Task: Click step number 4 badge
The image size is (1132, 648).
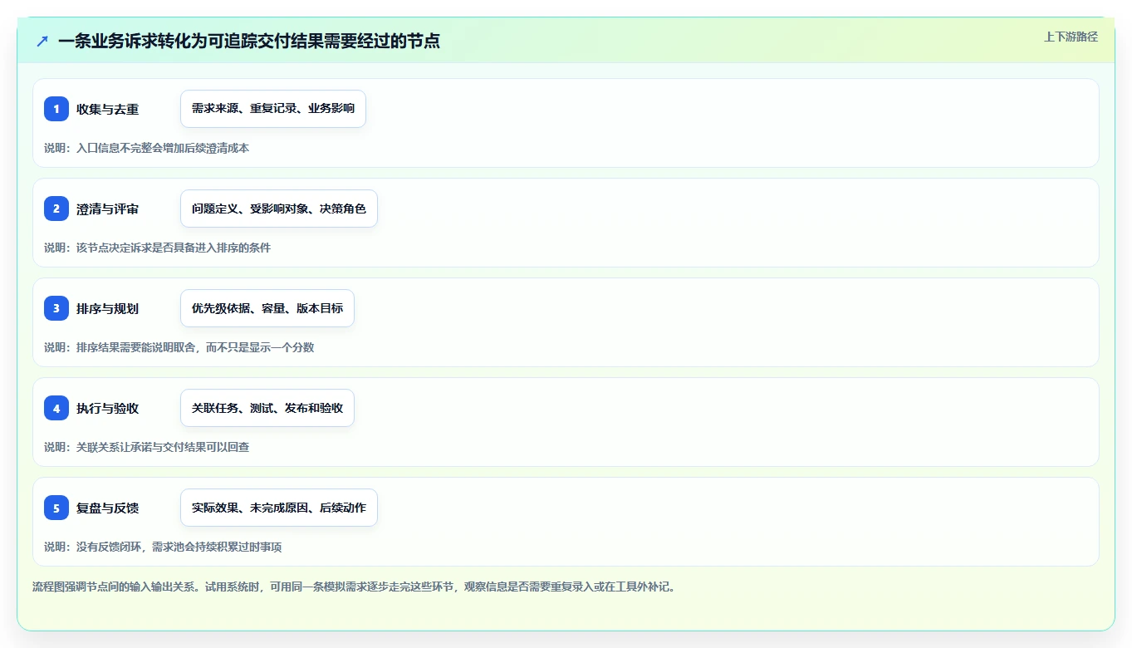Action: [56, 408]
